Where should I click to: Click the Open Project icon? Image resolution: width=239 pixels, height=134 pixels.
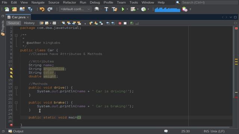(22, 9)
